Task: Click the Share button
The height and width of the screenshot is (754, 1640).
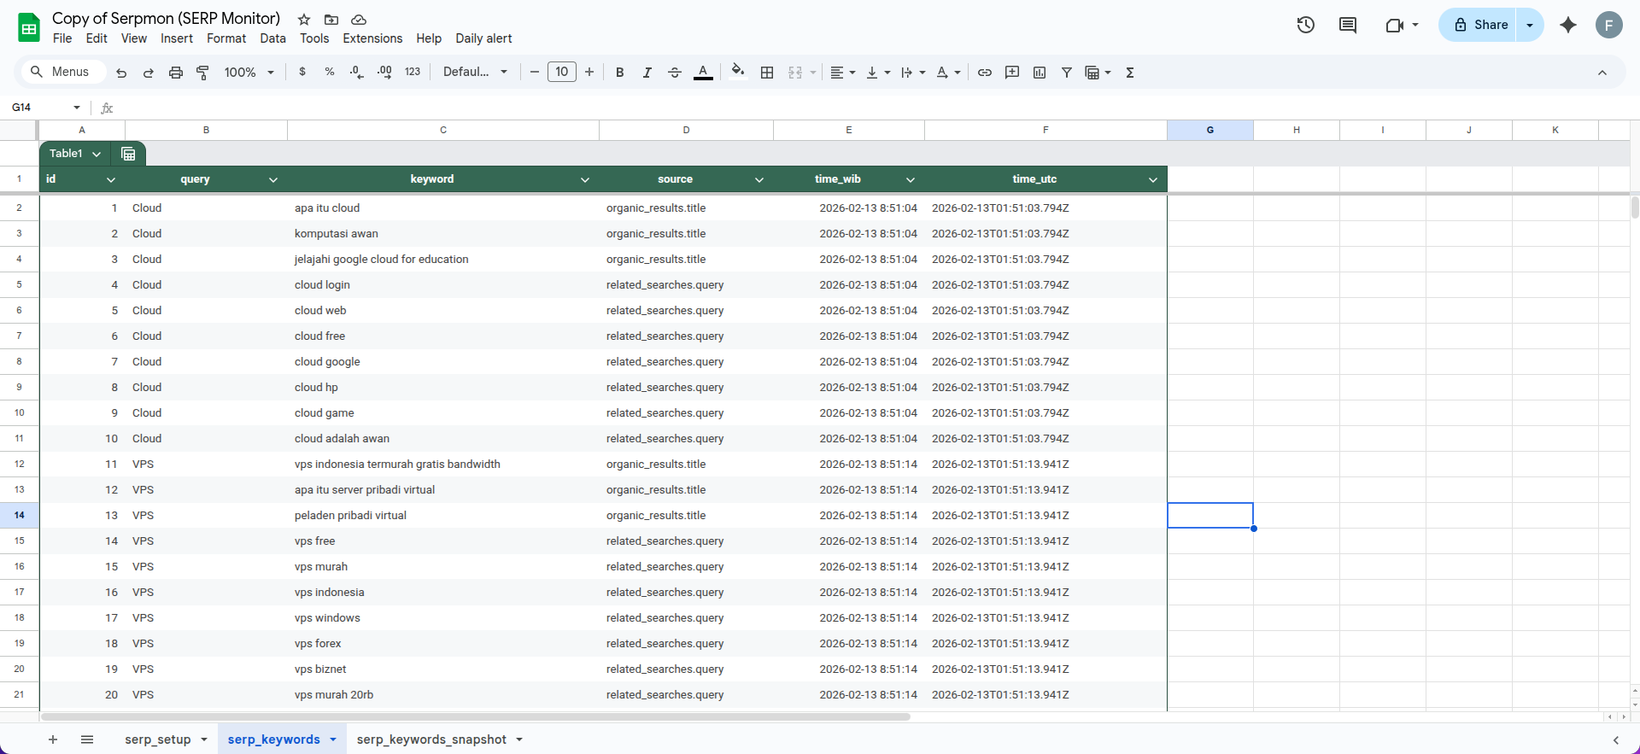Action: click(1481, 25)
